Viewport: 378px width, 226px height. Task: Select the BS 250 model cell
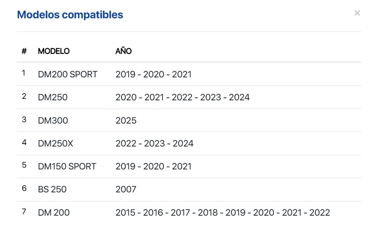coord(52,190)
